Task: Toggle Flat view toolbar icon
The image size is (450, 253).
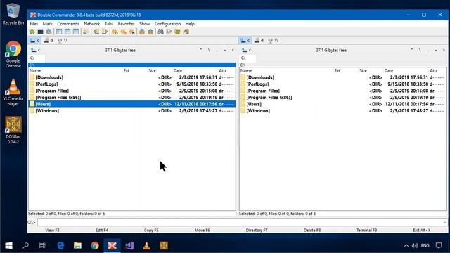Action: [86, 32]
